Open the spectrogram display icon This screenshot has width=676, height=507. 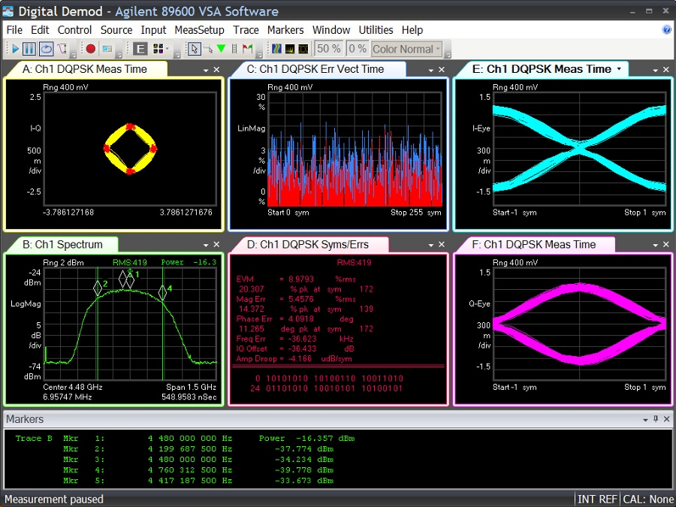click(276, 49)
